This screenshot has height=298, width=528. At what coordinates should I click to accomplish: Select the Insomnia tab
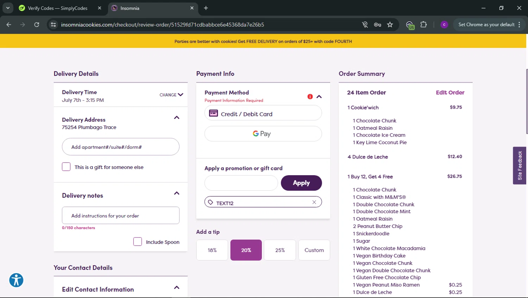click(153, 8)
